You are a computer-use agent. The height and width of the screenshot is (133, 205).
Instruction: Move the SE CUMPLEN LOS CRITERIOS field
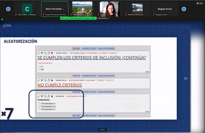(49, 53)
